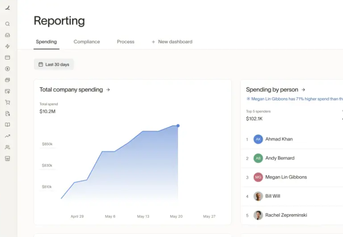Open search from the sidebar magnifier icon
The height and width of the screenshot is (237, 343).
click(x=7, y=24)
